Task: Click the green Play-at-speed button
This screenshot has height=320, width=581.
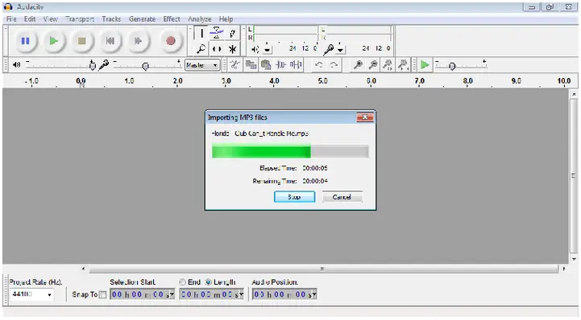Action: click(425, 65)
